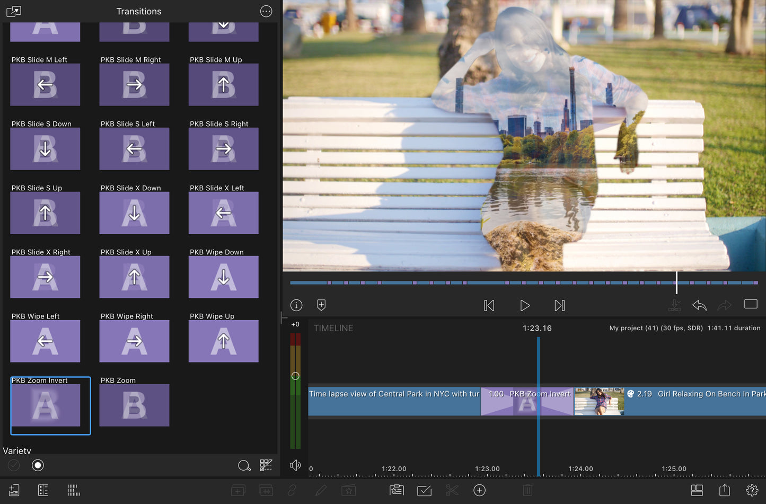Open the Transitions panel options menu

coord(266,11)
